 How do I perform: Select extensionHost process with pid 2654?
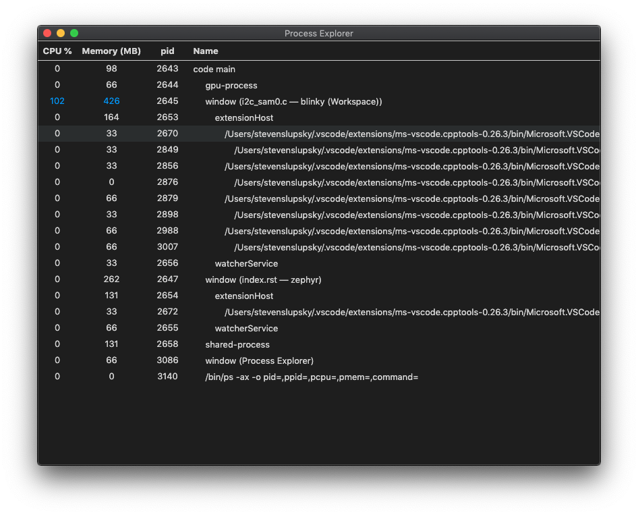239,296
